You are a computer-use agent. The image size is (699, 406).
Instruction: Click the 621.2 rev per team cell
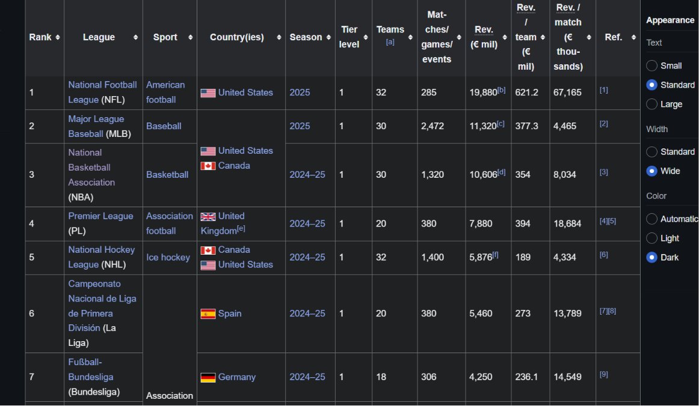click(x=530, y=92)
